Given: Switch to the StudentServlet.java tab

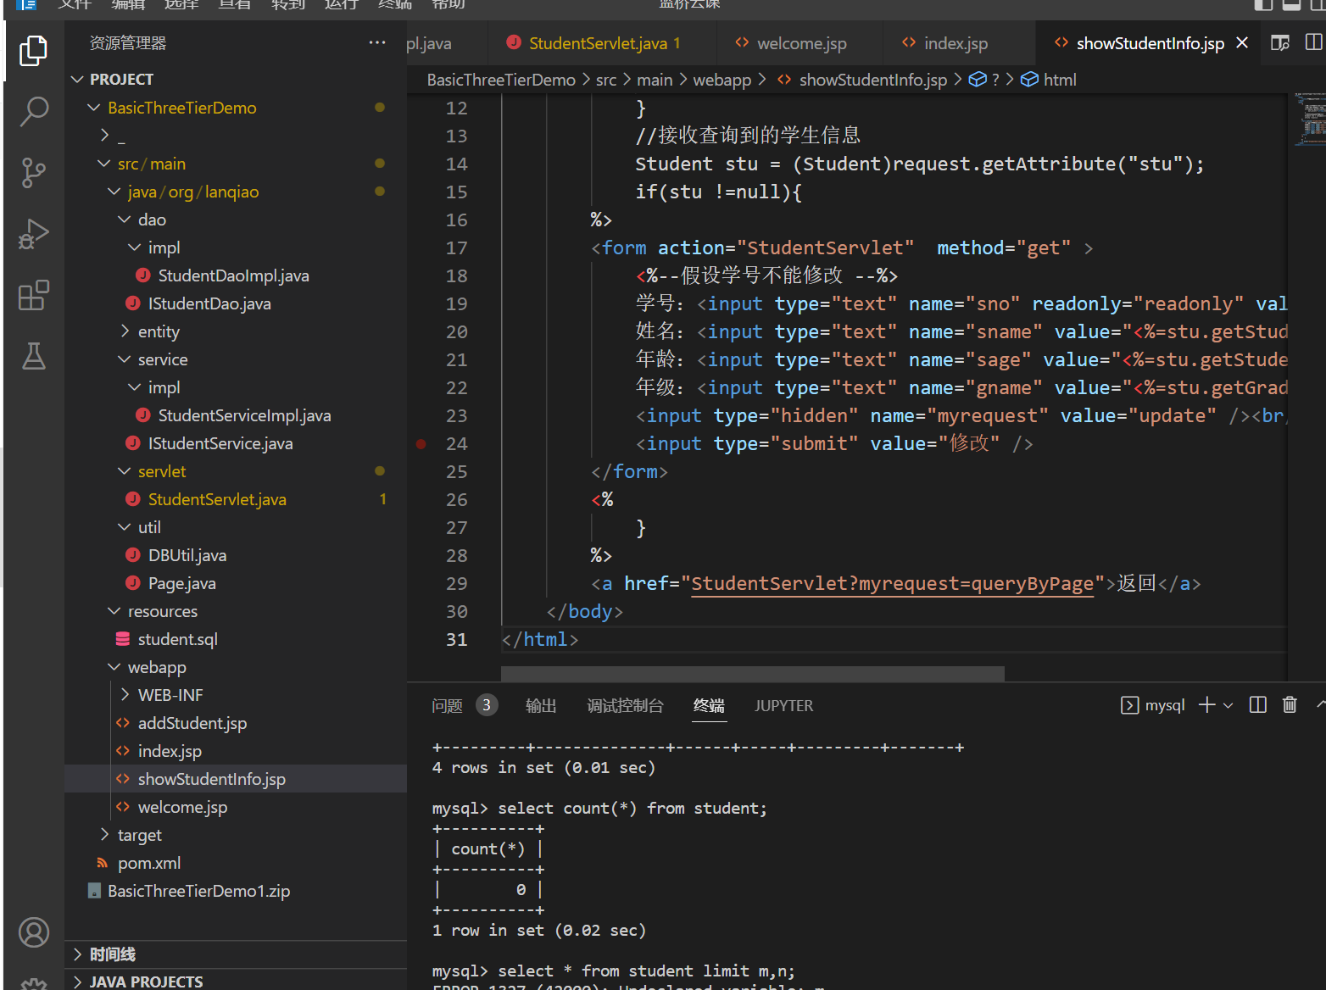Looking at the screenshot, I should point(597,43).
